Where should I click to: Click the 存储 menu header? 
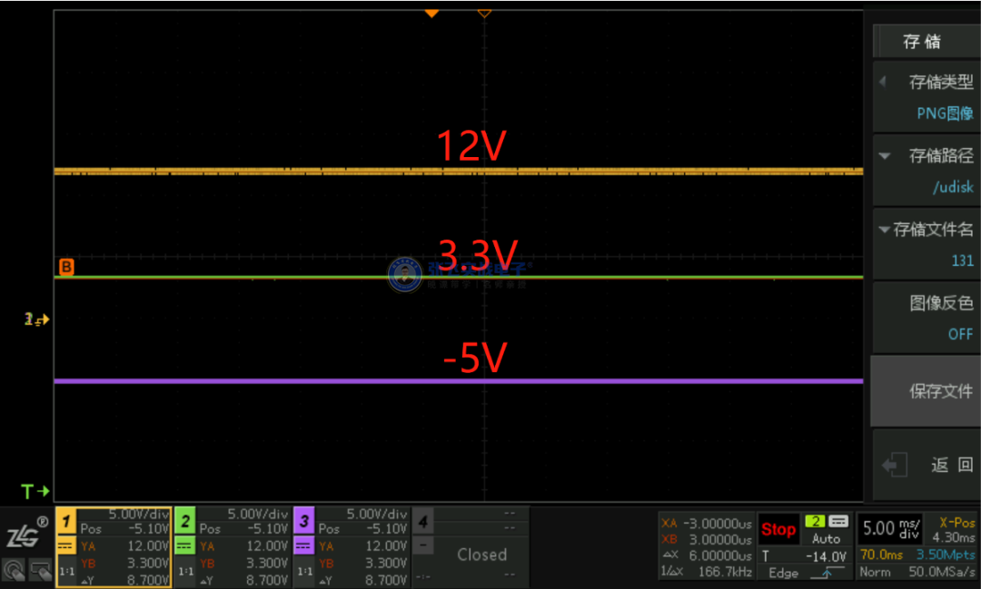(922, 42)
